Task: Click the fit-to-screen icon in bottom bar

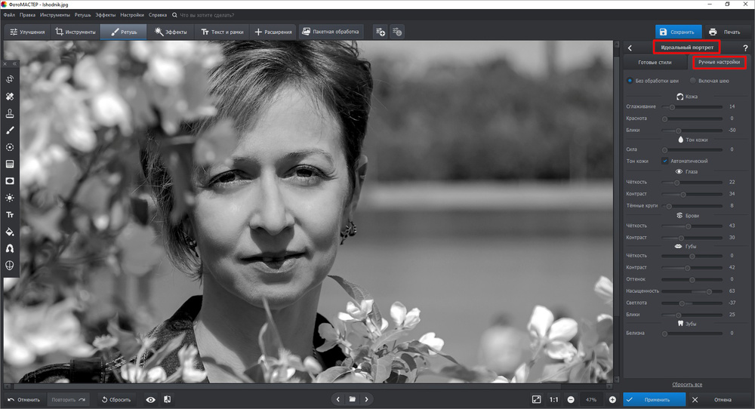Action: [536, 399]
